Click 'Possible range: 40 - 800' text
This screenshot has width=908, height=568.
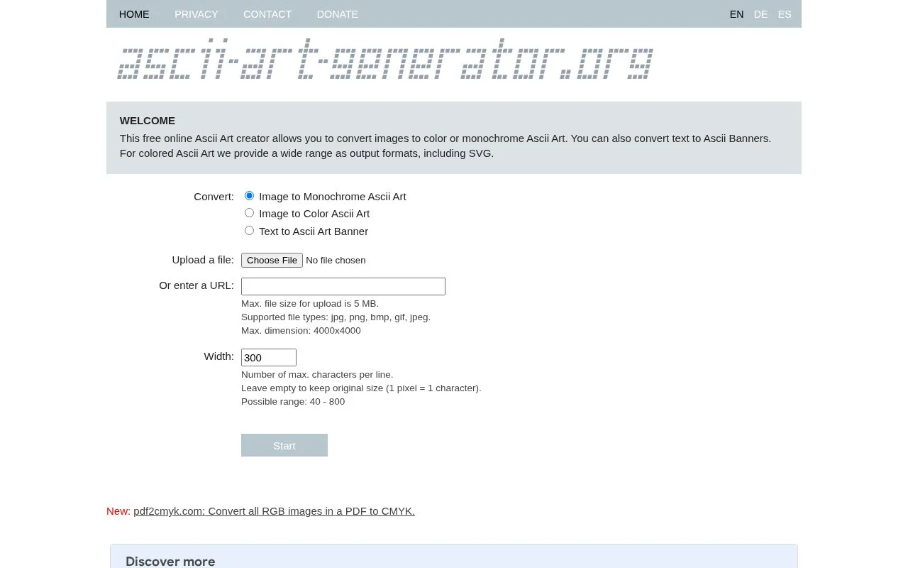pos(293,402)
